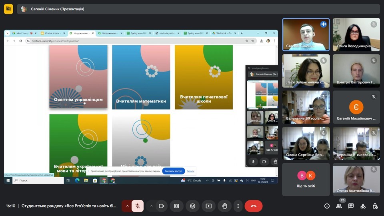Viewport: 384px width, 216px height.
Task: Select the first Spring wave browser tab
Action: 138,33
